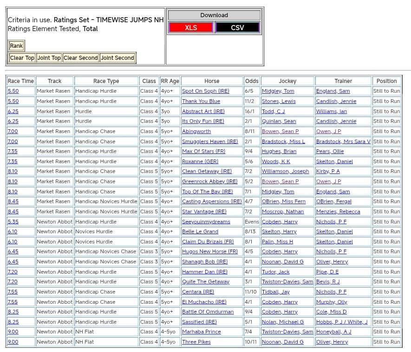Open trainer link Williams, Ian
The height and width of the screenshot is (352, 411).
(x=331, y=111)
